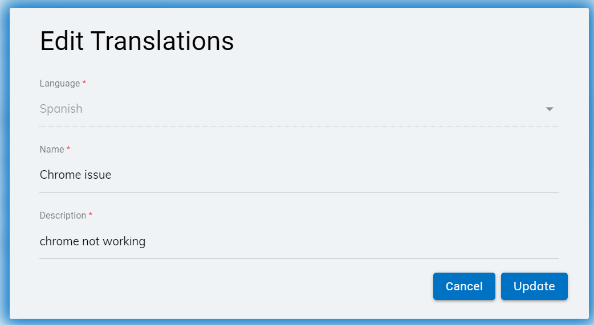Click the red asterisk beside Language
The height and width of the screenshot is (325, 594).
click(x=84, y=84)
